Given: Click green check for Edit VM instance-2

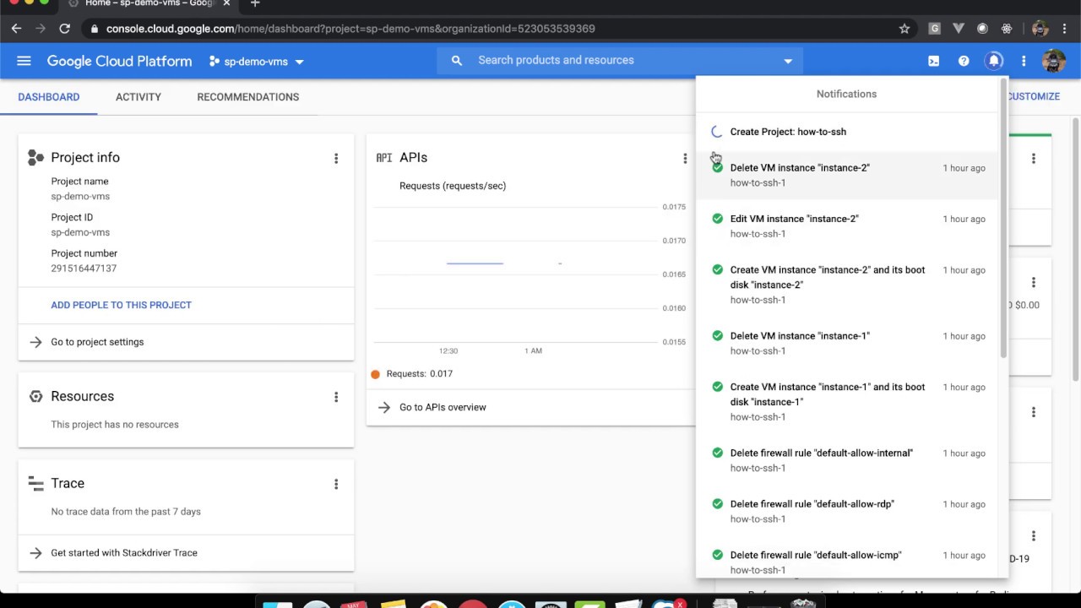Looking at the screenshot, I should (x=717, y=219).
